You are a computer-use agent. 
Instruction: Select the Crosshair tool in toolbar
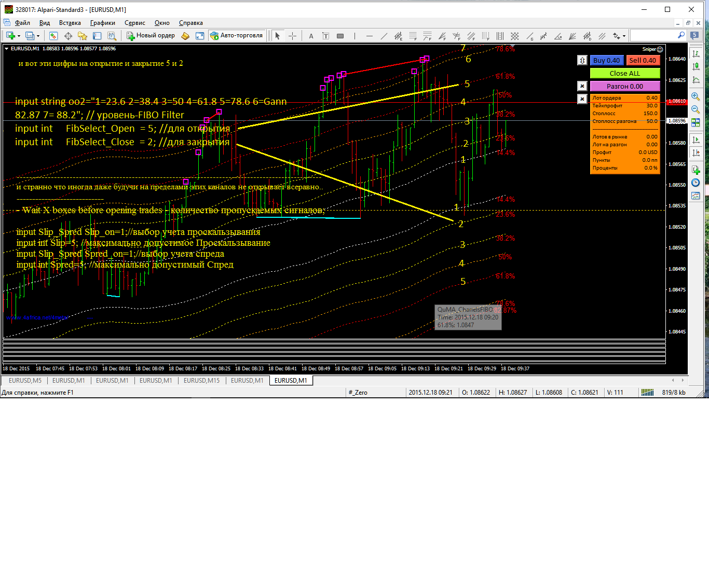[292, 36]
